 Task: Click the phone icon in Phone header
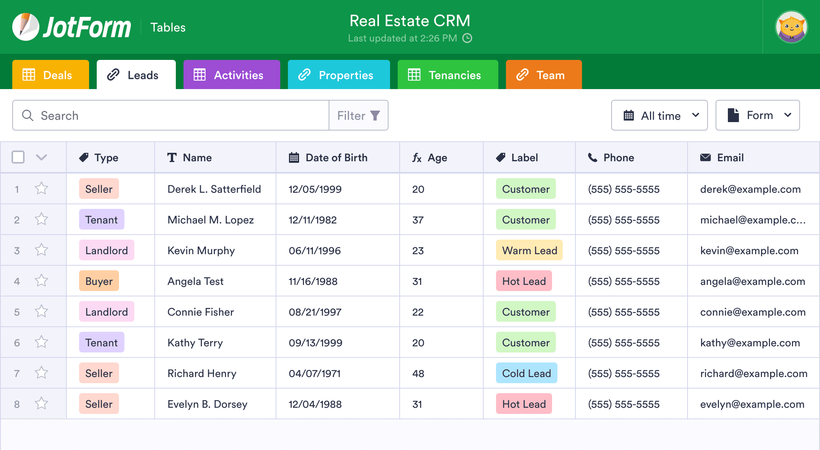(593, 157)
